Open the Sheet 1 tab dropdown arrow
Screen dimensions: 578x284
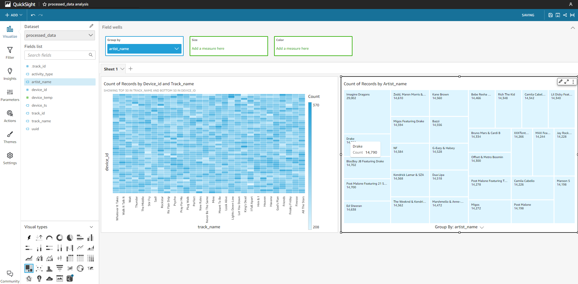[122, 69]
